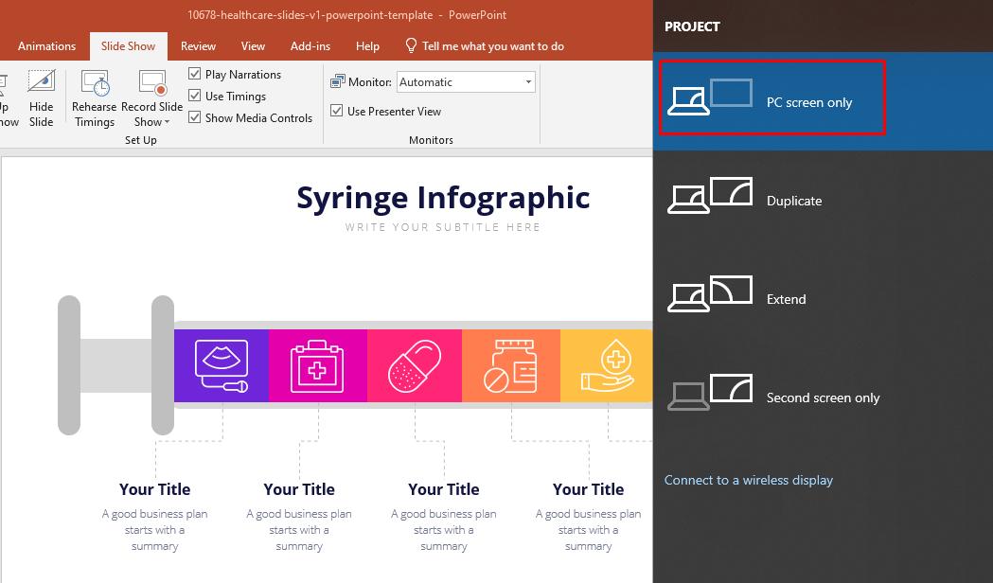
Task: Open the View ribbon tab
Action: coord(253,45)
